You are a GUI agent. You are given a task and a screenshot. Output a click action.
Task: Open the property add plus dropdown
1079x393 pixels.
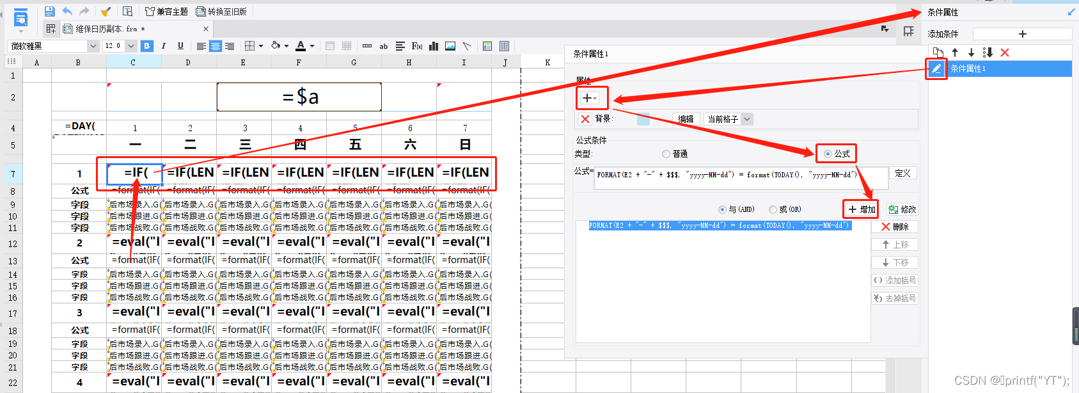(590, 98)
